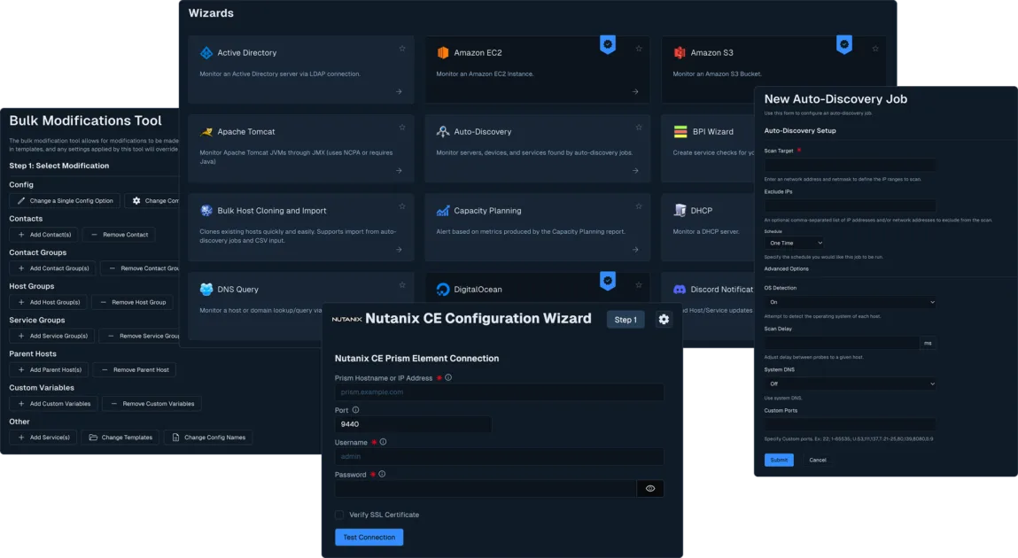Focus the Exclude IPs field
This screenshot has height=558, width=1018.
pos(851,205)
